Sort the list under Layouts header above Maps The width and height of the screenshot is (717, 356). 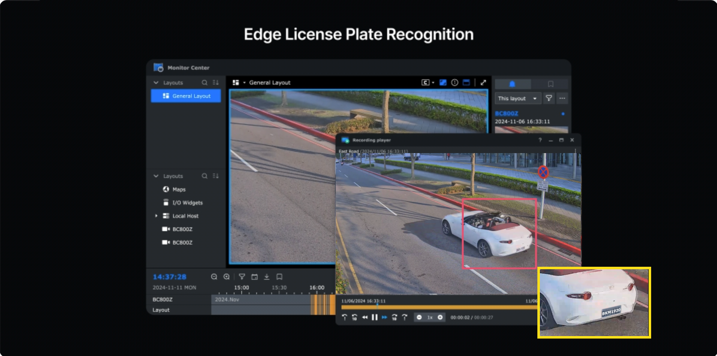pyautogui.click(x=216, y=176)
